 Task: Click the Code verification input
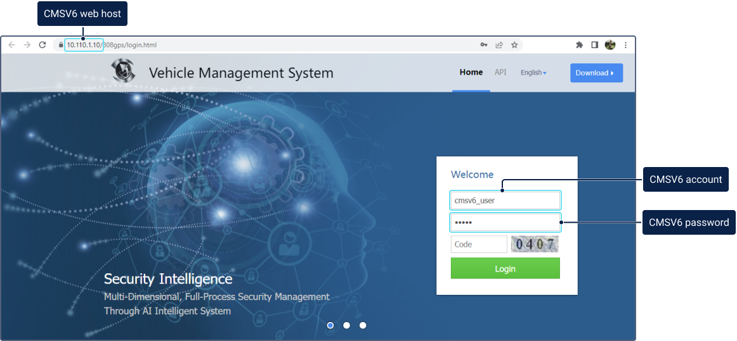tap(479, 244)
